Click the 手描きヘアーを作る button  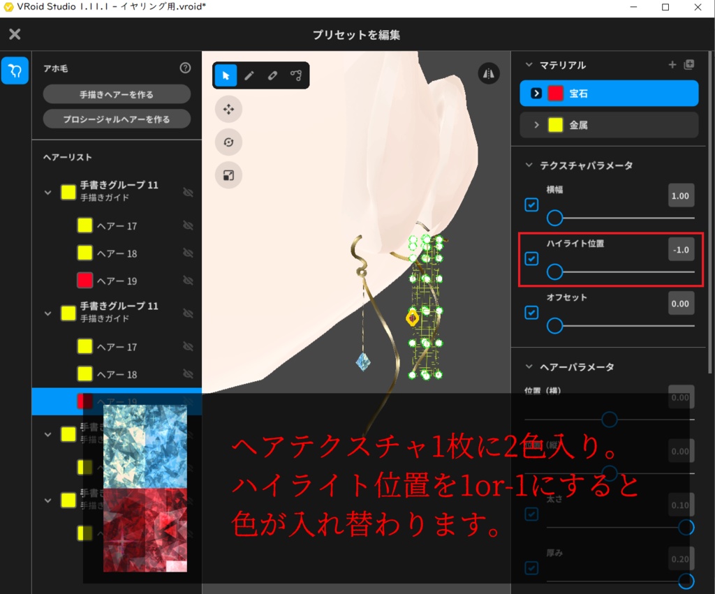coord(116,94)
